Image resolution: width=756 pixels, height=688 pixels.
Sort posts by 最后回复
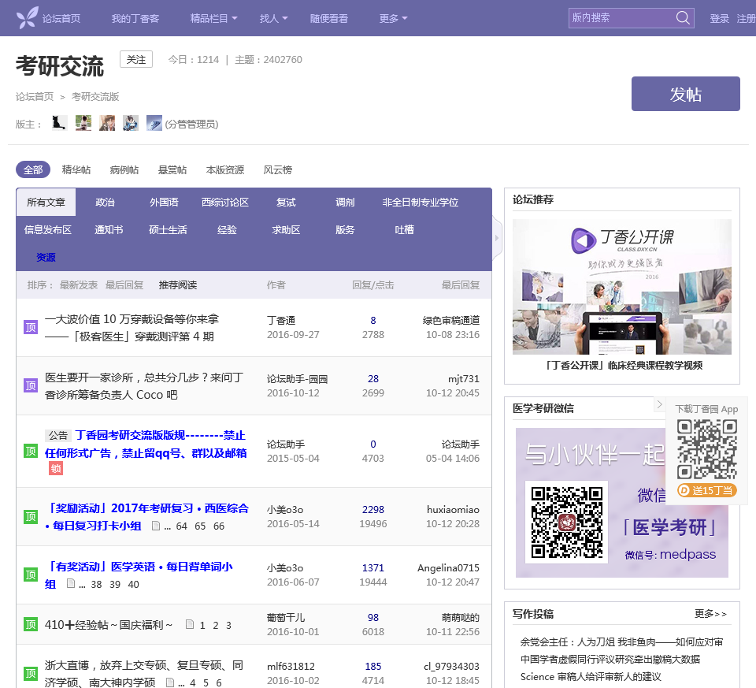(124, 284)
